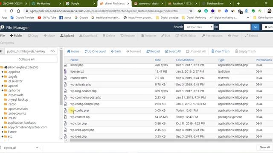Expand the .cpanel folder
Viewport: 273px width, 153px height.
tap(3, 86)
